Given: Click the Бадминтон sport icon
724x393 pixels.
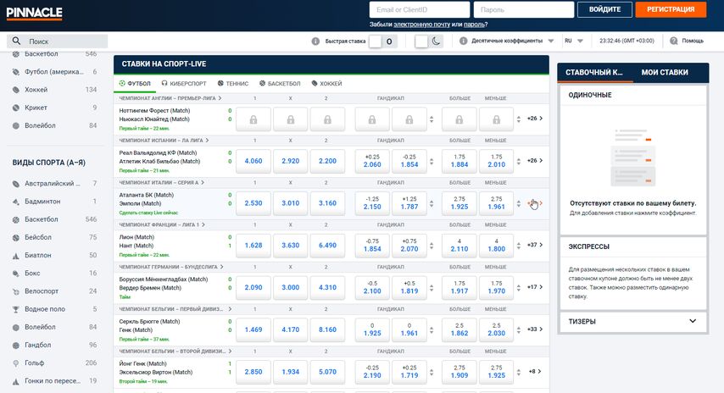Looking at the screenshot, I should 16,202.
